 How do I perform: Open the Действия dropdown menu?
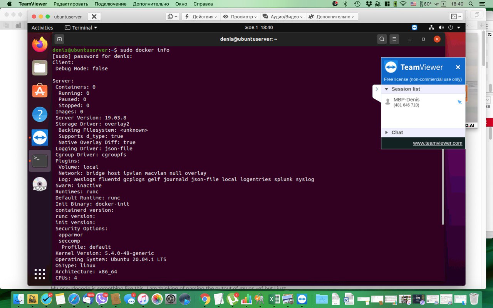point(201,17)
